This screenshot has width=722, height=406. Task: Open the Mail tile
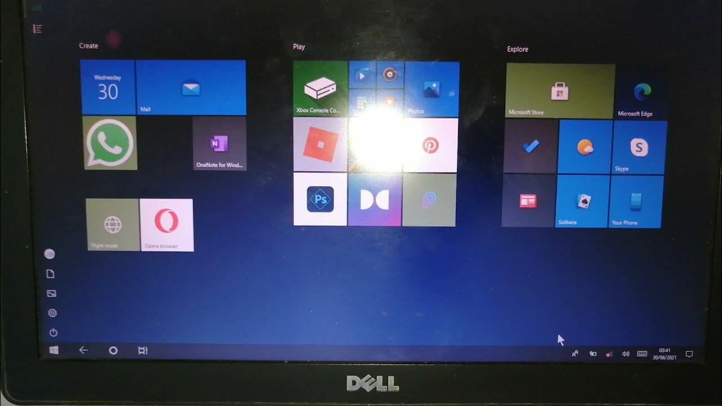pyautogui.click(x=191, y=87)
